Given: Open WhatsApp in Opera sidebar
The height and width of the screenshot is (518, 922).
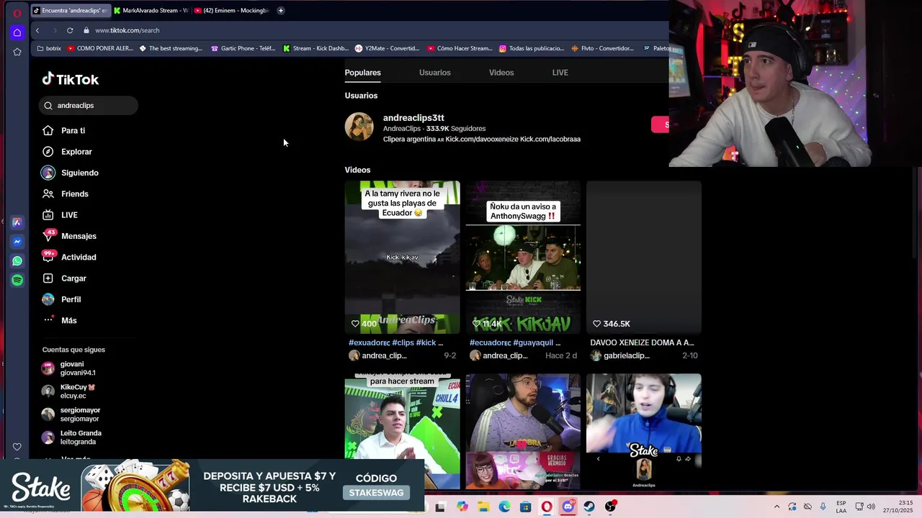Looking at the screenshot, I should pos(17,261).
